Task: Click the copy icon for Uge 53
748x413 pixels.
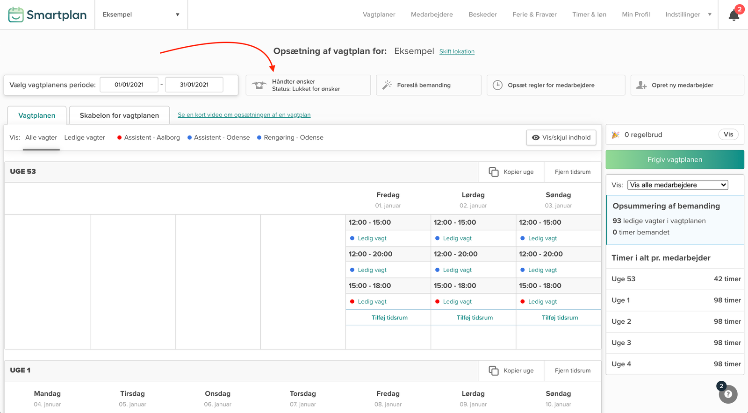Action: click(x=494, y=172)
